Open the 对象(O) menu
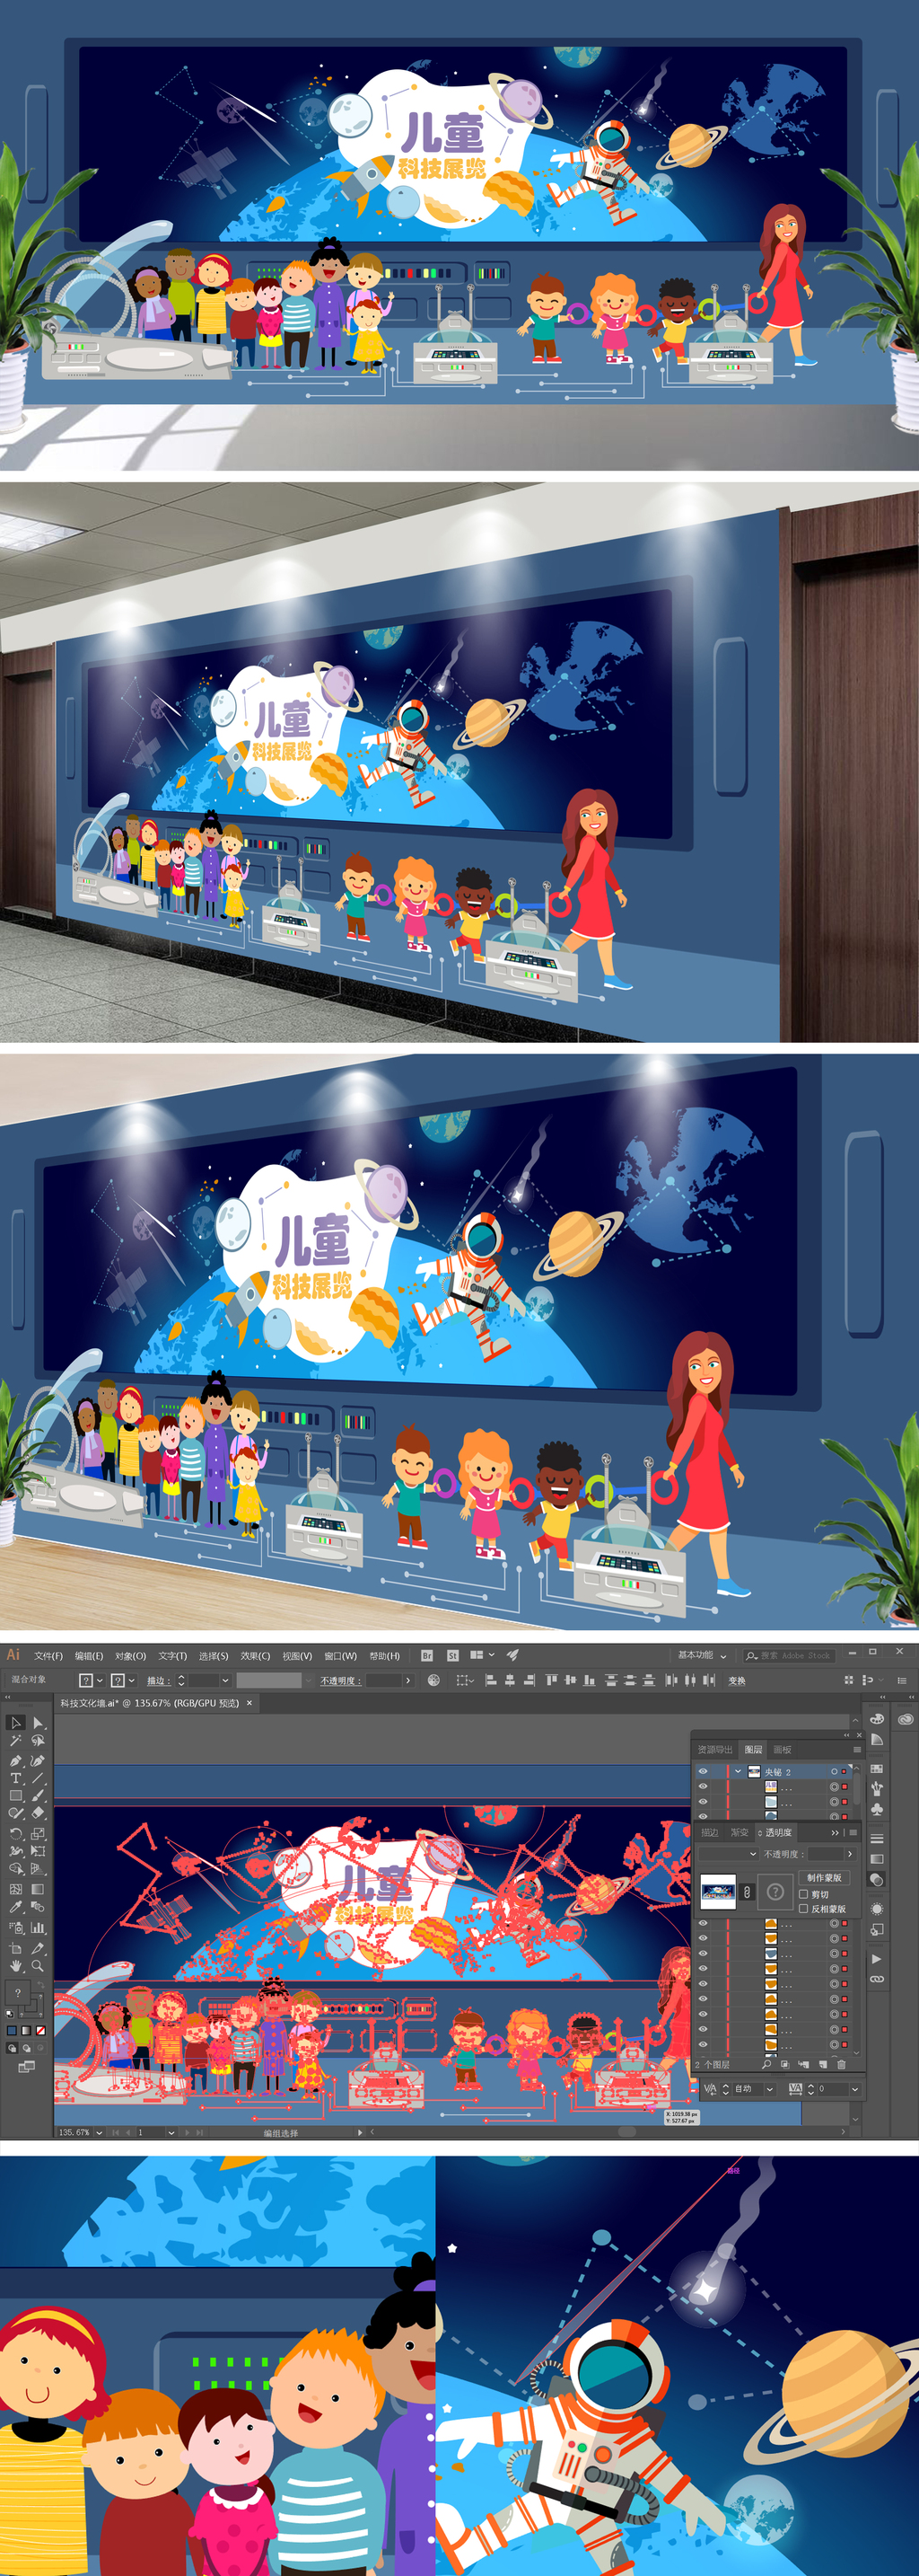The image size is (919, 2576). pyautogui.click(x=130, y=1656)
